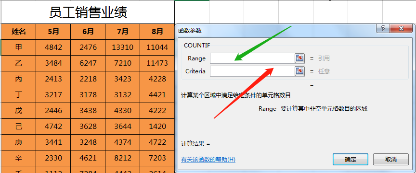Click into the Criteria input field
Viewport: 416px width, 173px height.
pyautogui.click(x=252, y=71)
